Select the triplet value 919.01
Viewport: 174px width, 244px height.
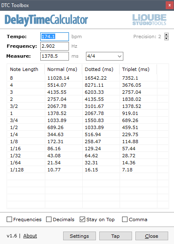pyautogui.click(x=130, y=113)
